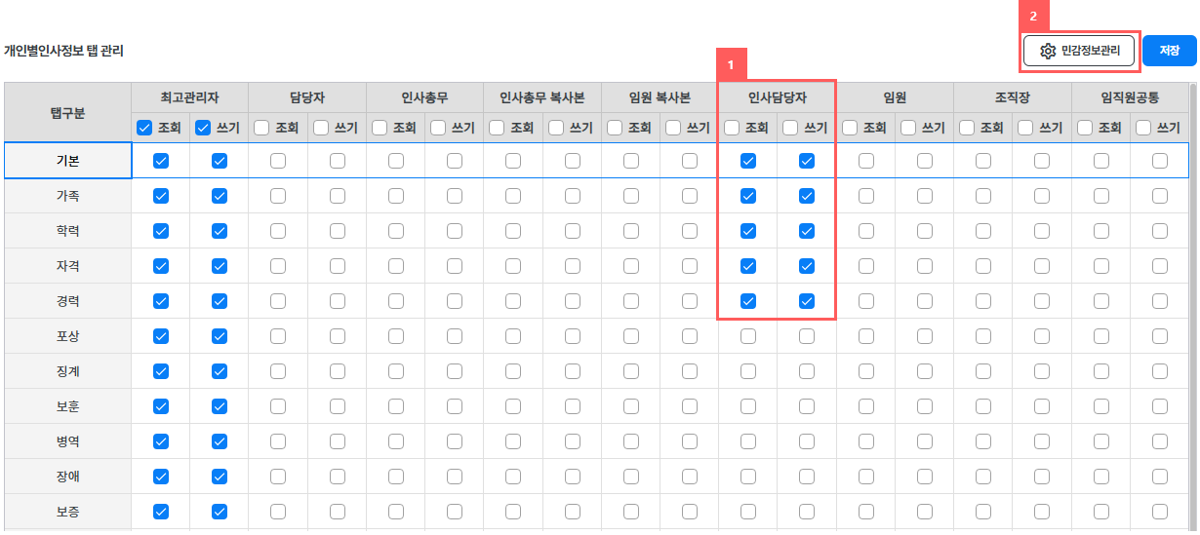Uncheck 최고관리자 조회 for 징계 row
Screen dimensions: 1200x535
161,371
